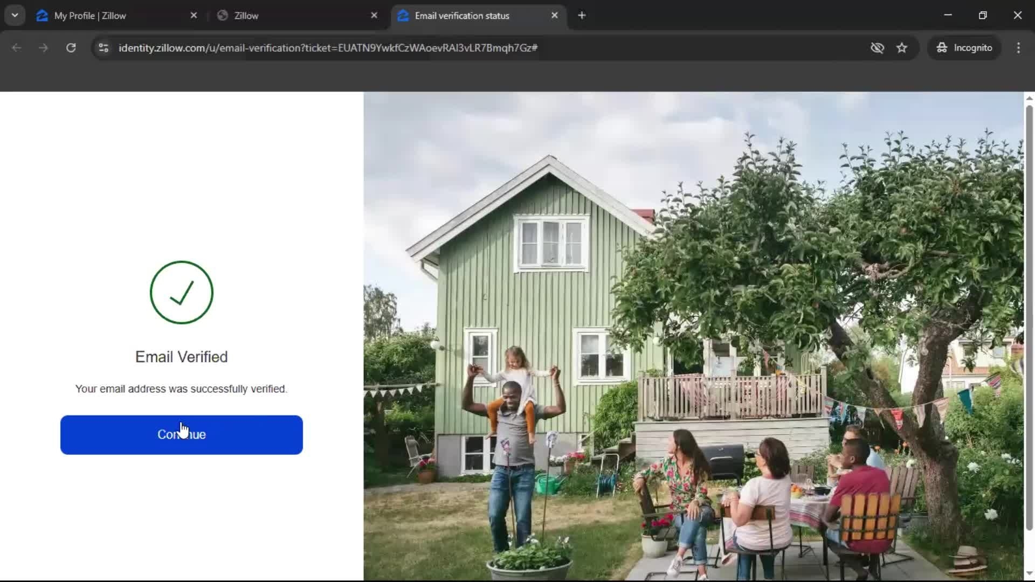Open the tab search chevron
This screenshot has width=1035, height=582.
15,15
